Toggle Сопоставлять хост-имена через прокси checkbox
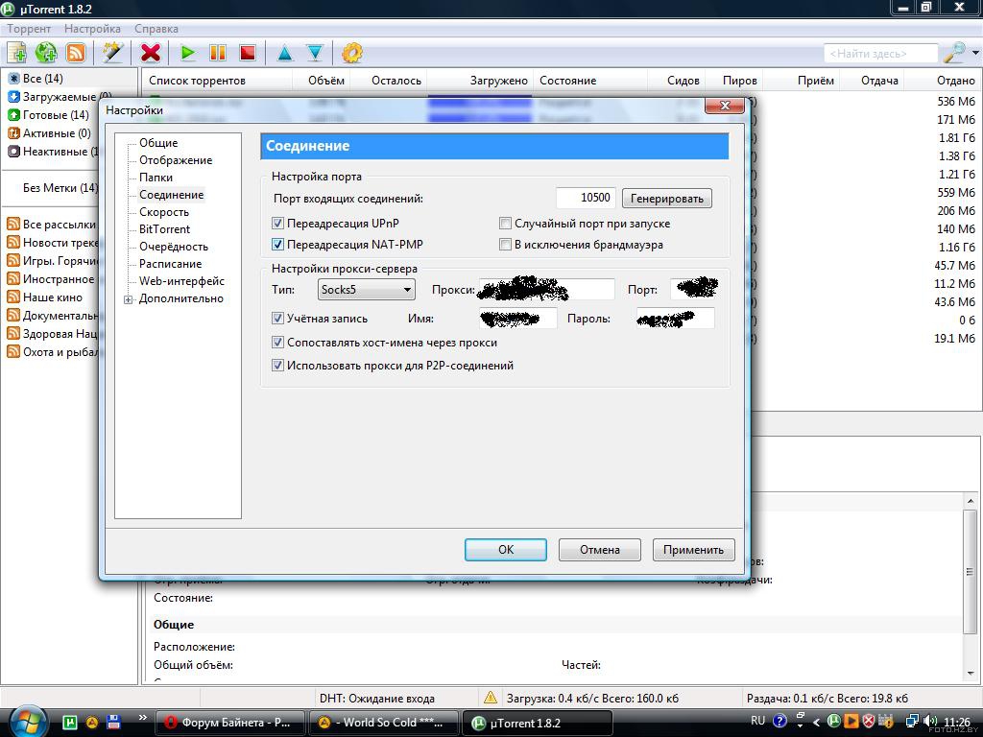This screenshot has width=983, height=737. point(277,343)
